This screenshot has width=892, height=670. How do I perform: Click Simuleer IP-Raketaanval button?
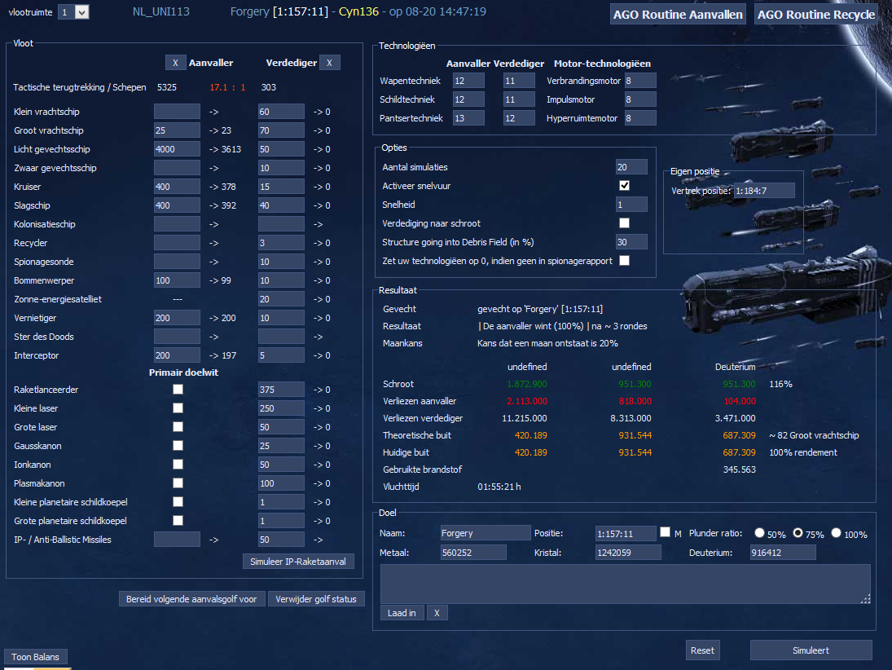click(x=298, y=562)
